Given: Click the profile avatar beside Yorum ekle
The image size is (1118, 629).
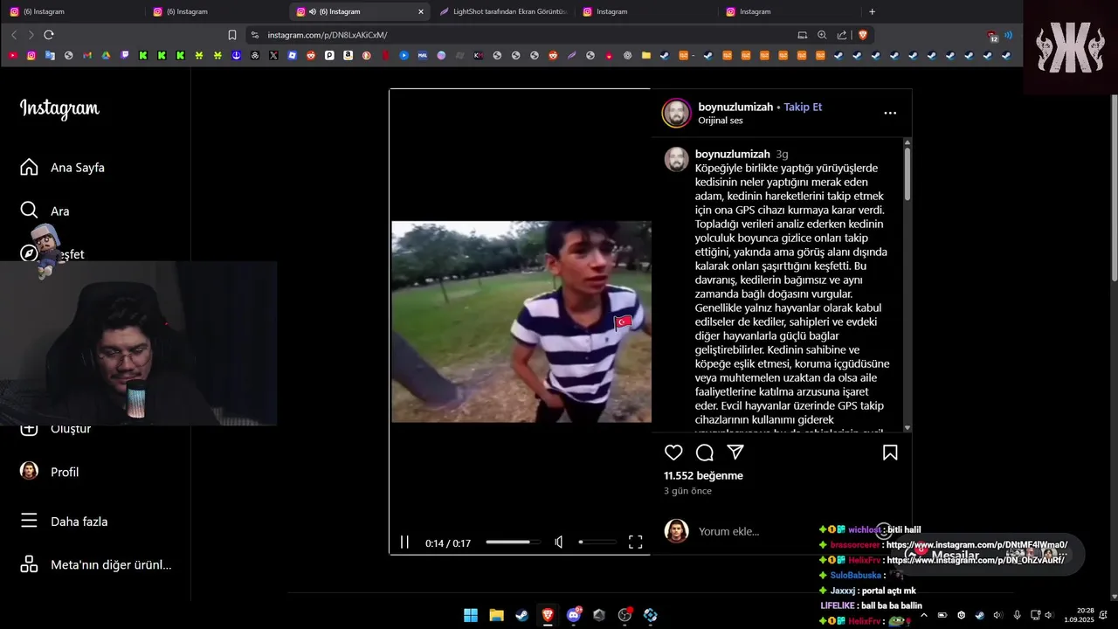Looking at the screenshot, I should (x=677, y=531).
